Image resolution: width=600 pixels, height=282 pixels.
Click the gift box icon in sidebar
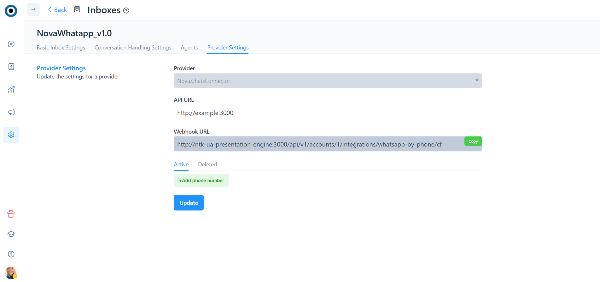[x=11, y=214]
